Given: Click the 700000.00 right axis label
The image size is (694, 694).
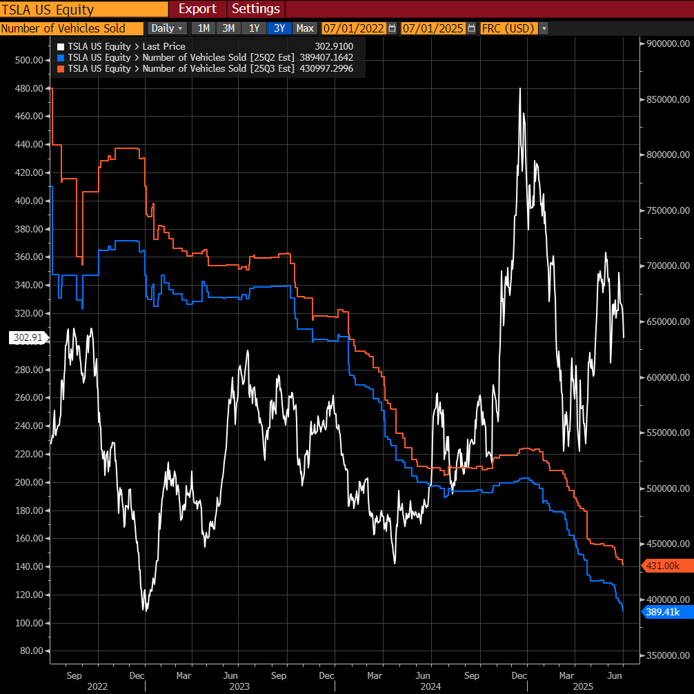Looking at the screenshot, I should pyautogui.click(x=668, y=266).
